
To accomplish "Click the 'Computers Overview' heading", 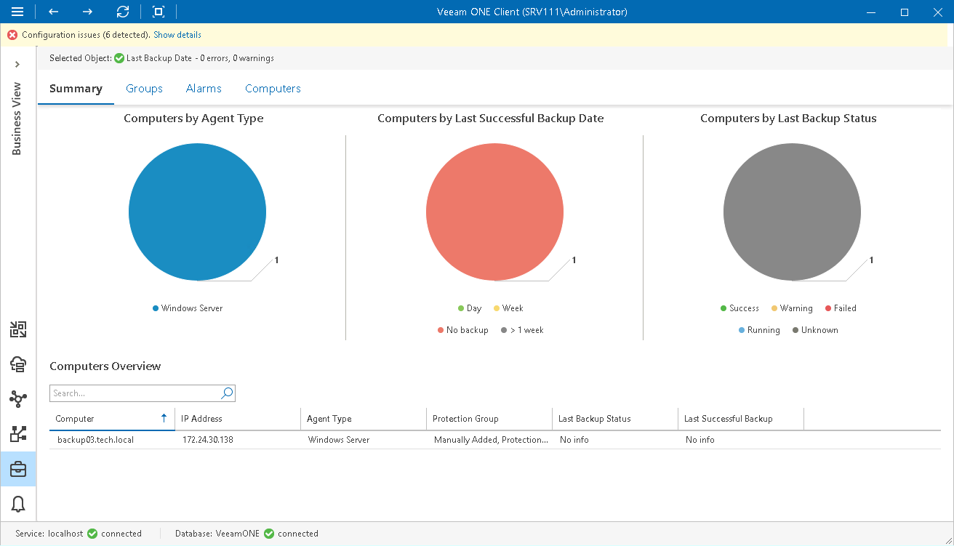I will 105,366.
